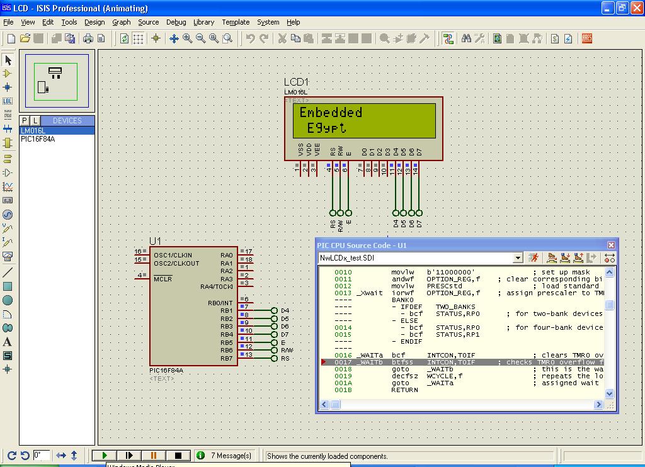Screen dimensions: 645x467
Task: Click the Print toolbar icon
Action: click(88, 38)
